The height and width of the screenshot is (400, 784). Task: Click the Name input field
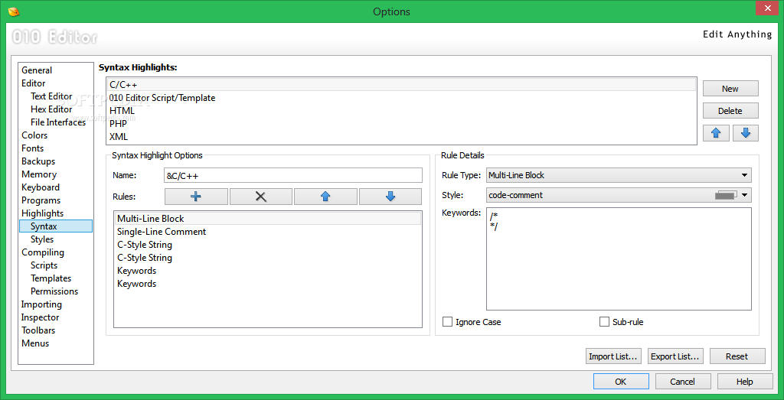click(x=293, y=175)
